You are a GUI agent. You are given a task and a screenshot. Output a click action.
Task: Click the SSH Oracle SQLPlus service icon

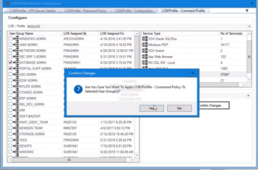point(145,39)
